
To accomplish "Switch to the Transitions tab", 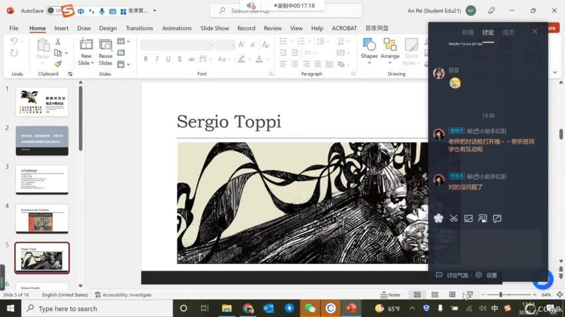I will pos(140,28).
